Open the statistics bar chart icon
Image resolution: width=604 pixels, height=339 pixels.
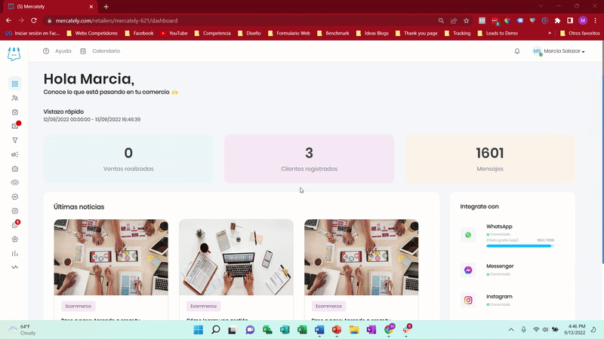(14, 253)
